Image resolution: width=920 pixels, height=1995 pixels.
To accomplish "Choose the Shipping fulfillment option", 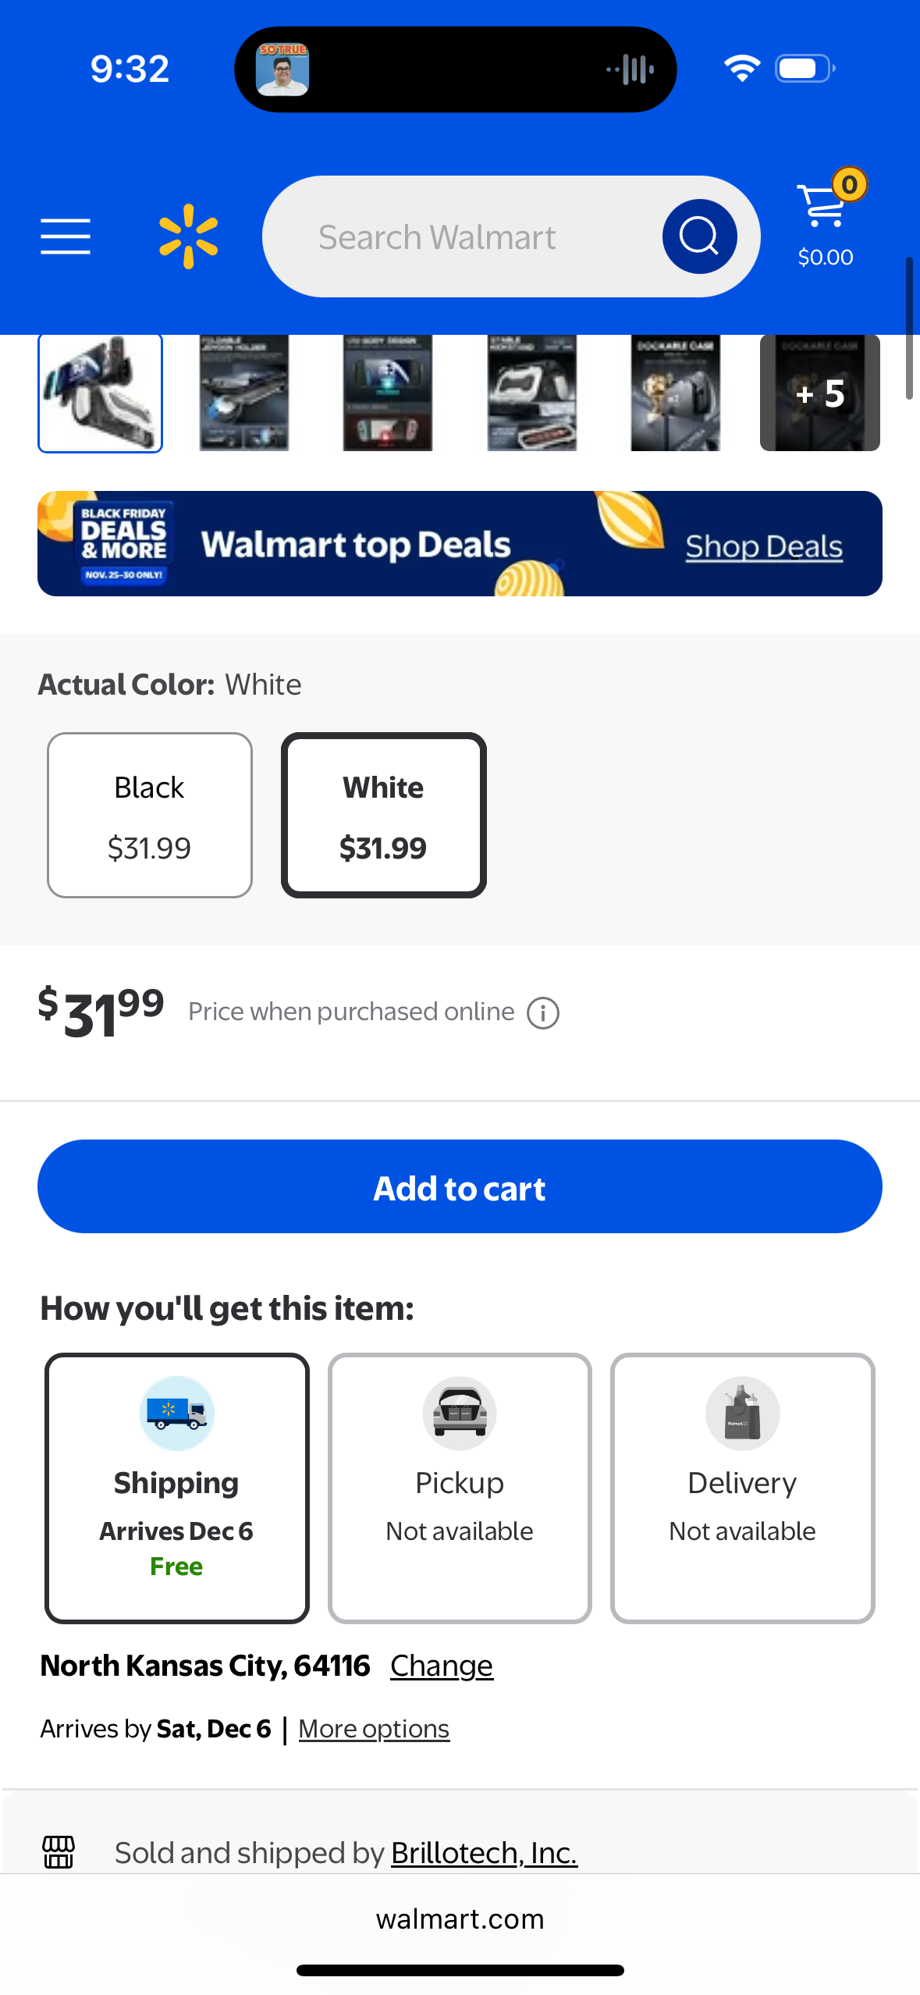I will click(x=177, y=1488).
